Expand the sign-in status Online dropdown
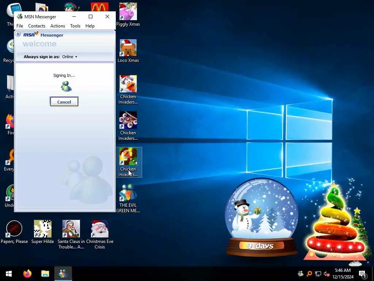 click(70, 57)
